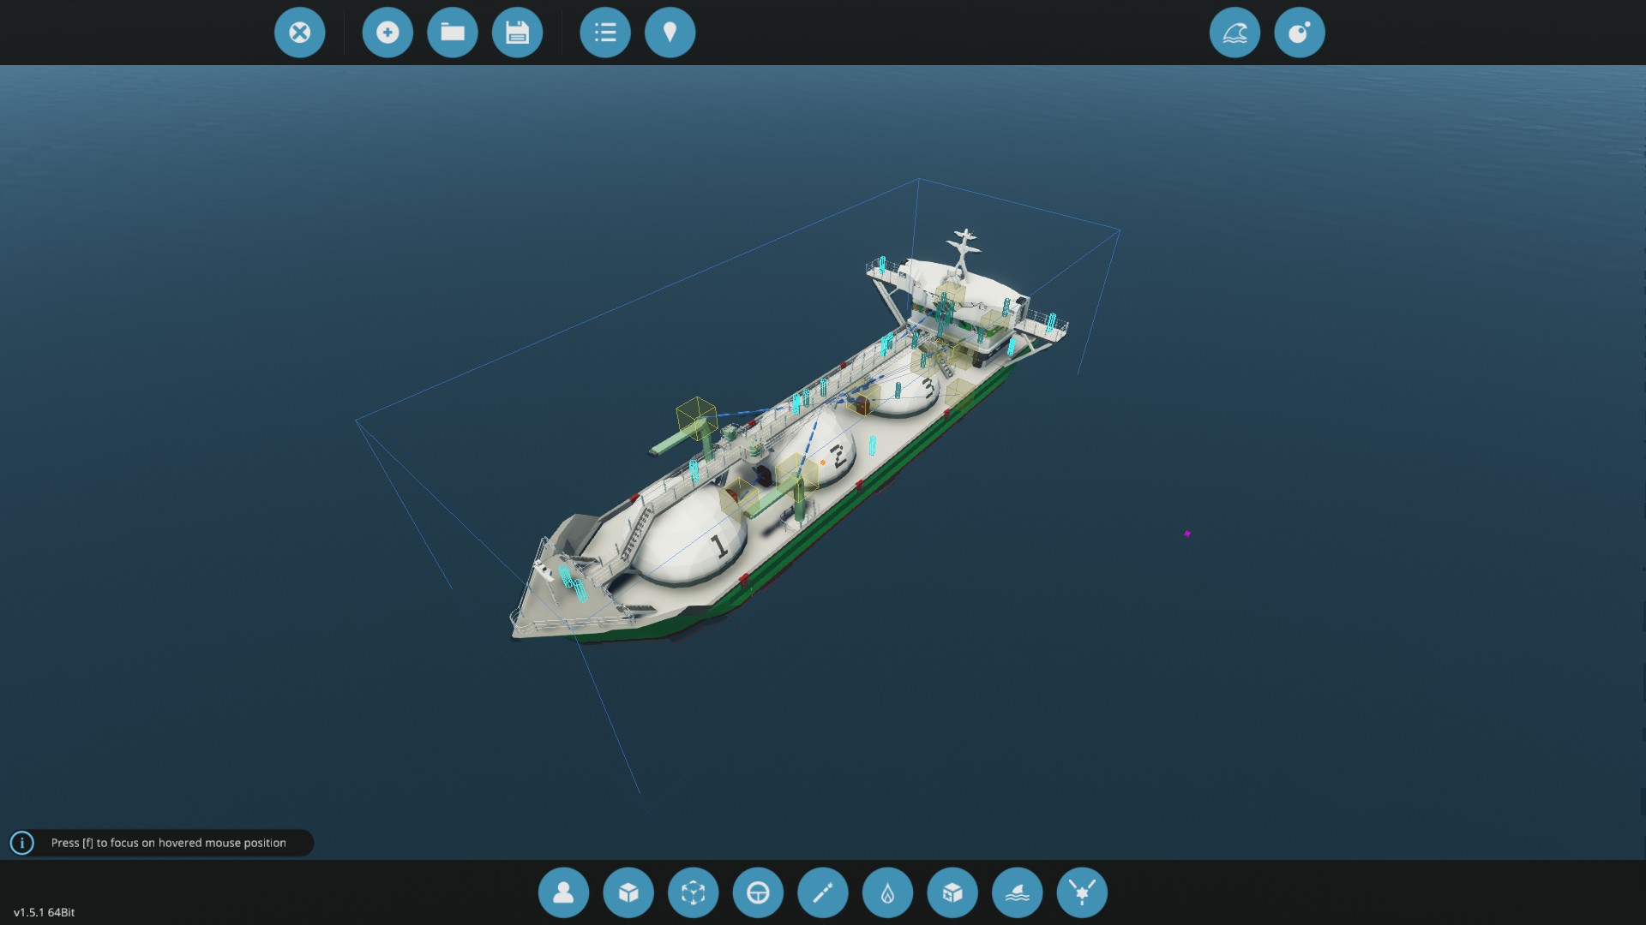Image resolution: width=1646 pixels, height=925 pixels.
Task: Select the character person tool
Action: pyautogui.click(x=563, y=892)
